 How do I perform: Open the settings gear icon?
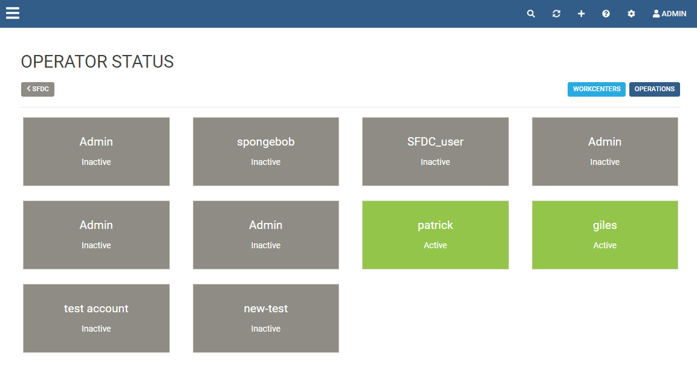click(x=631, y=13)
